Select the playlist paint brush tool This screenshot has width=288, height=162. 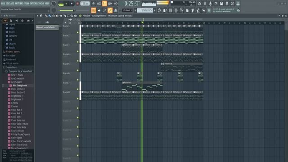point(49,16)
